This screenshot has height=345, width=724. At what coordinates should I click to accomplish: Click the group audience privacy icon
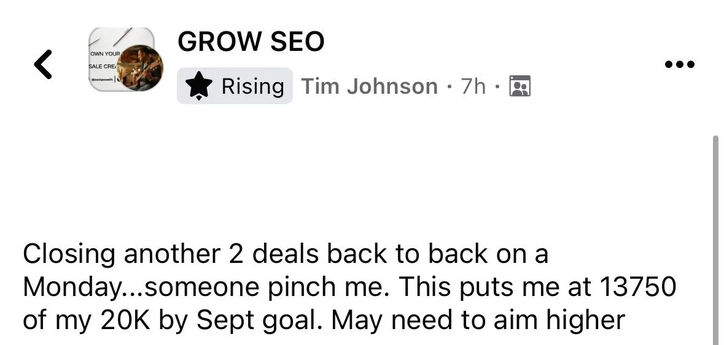click(x=520, y=86)
